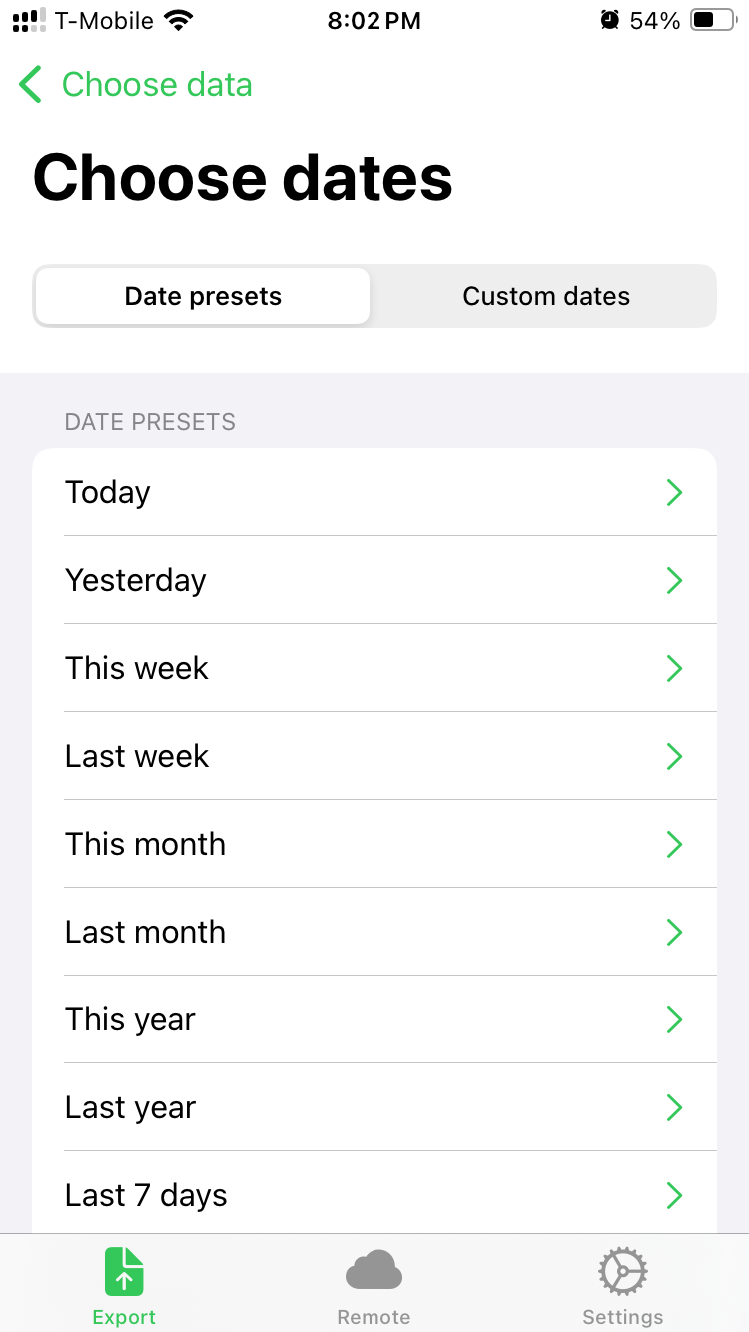This screenshot has height=1332, width=749.
Task: Select the Remote tab label
Action: coord(374,1317)
